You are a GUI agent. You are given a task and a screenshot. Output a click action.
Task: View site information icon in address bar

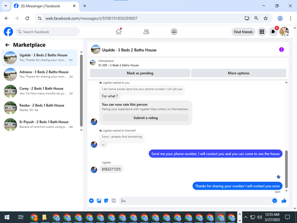pyautogui.click(x=40, y=18)
